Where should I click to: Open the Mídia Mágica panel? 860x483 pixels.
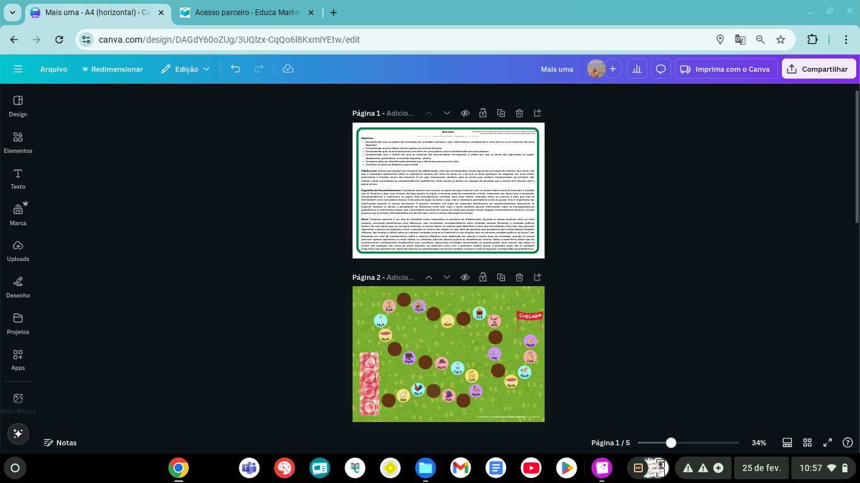pos(18,402)
